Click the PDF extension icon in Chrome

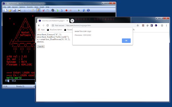coord(143,25)
